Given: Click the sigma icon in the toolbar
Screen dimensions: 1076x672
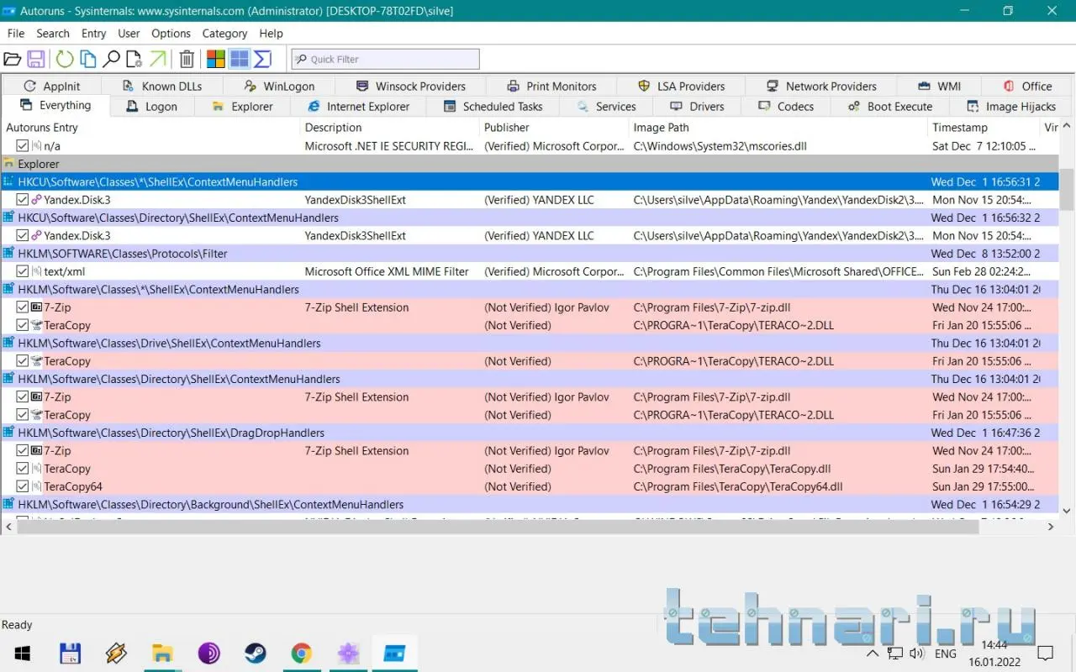Looking at the screenshot, I should (262, 59).
